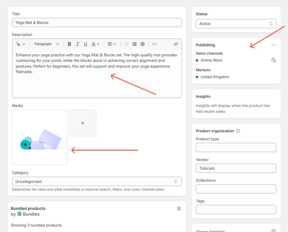The height and width of the screenshot is (232, 288).
Task: Open Publishing more options menu
Action: point(274,45)
